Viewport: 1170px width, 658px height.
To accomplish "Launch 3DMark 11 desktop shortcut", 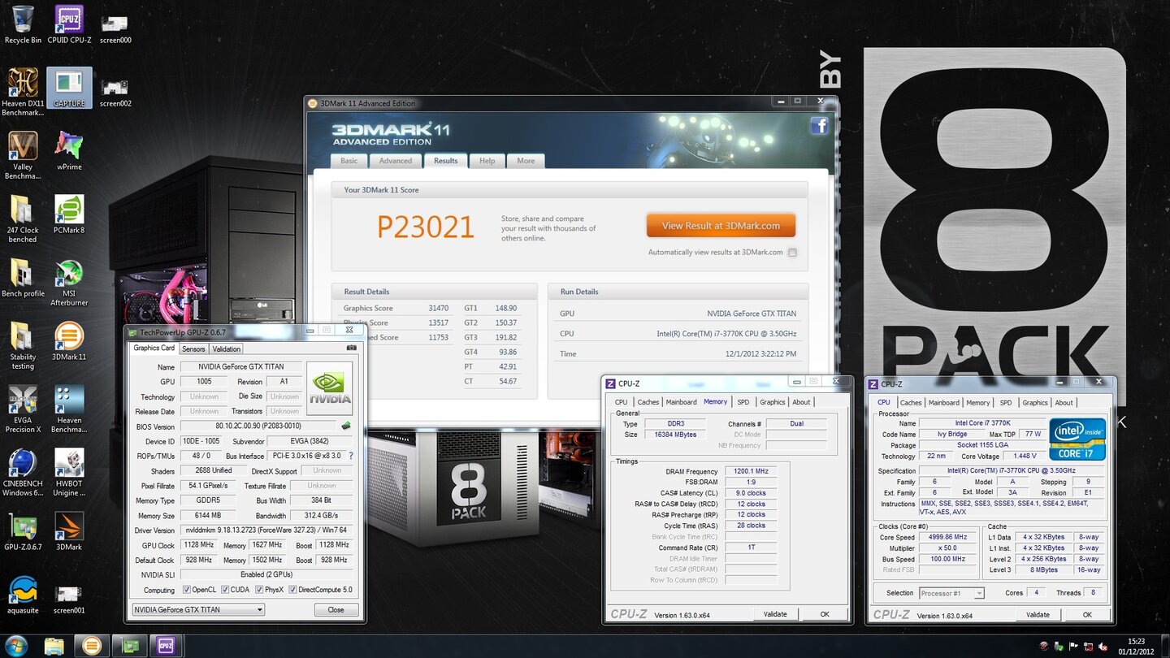I will (69, 341).
